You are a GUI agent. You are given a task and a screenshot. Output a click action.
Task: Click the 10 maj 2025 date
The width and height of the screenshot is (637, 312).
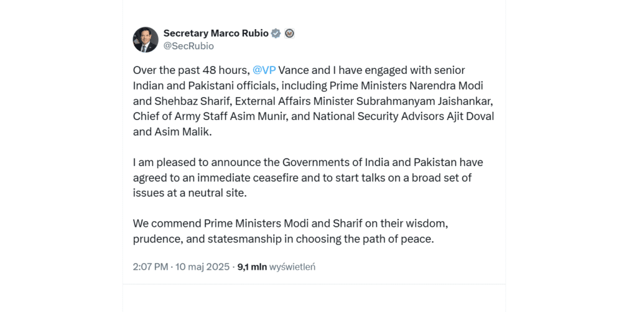pyautogui.click(x=202, y=267)
